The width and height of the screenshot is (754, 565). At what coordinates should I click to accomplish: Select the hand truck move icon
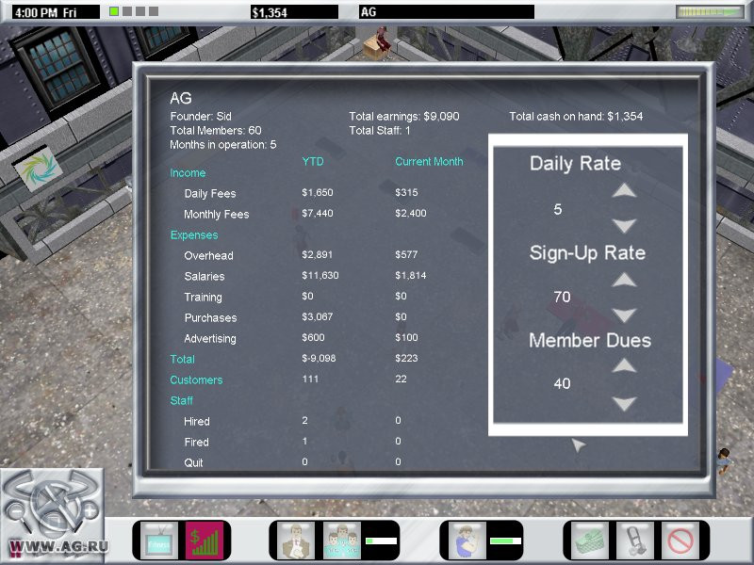pyautogui.click(x=635, y=541)
